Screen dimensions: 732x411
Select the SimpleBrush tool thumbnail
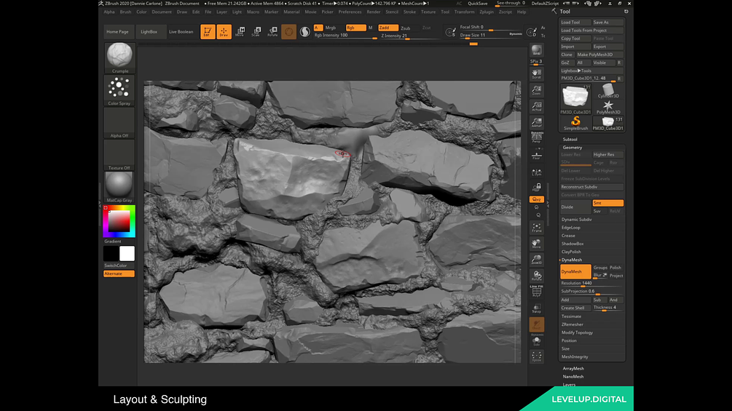(575, 124)
